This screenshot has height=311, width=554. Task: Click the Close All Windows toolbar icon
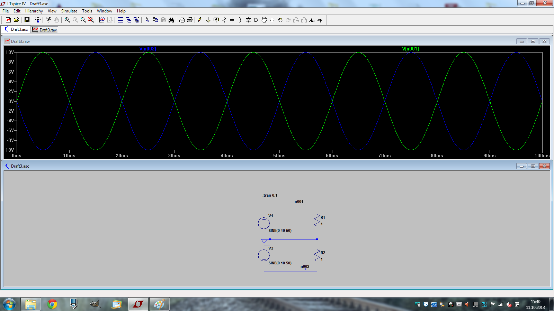point(136,20)
